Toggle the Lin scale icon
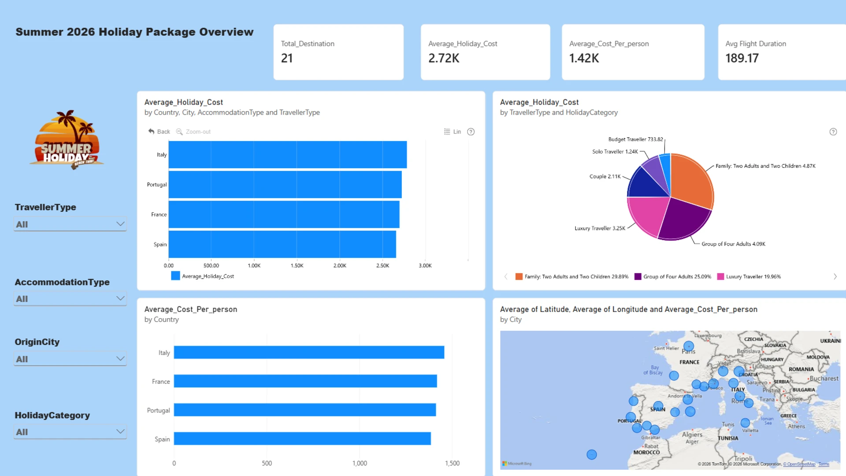The height and width of the screenshot is (476, 846). [x=447, y=131]
